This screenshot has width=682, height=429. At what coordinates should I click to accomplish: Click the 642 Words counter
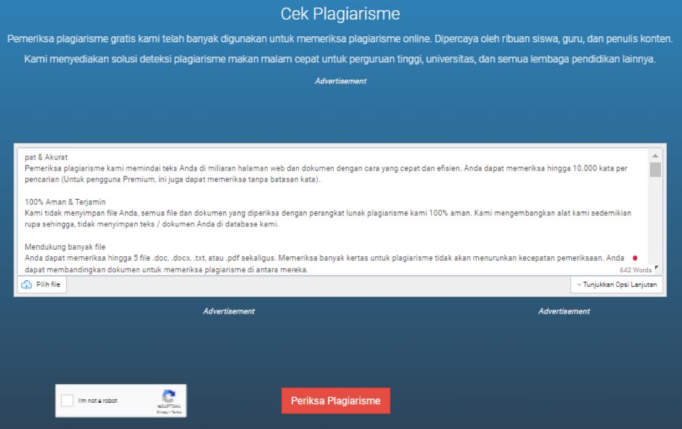coord(636,270)
